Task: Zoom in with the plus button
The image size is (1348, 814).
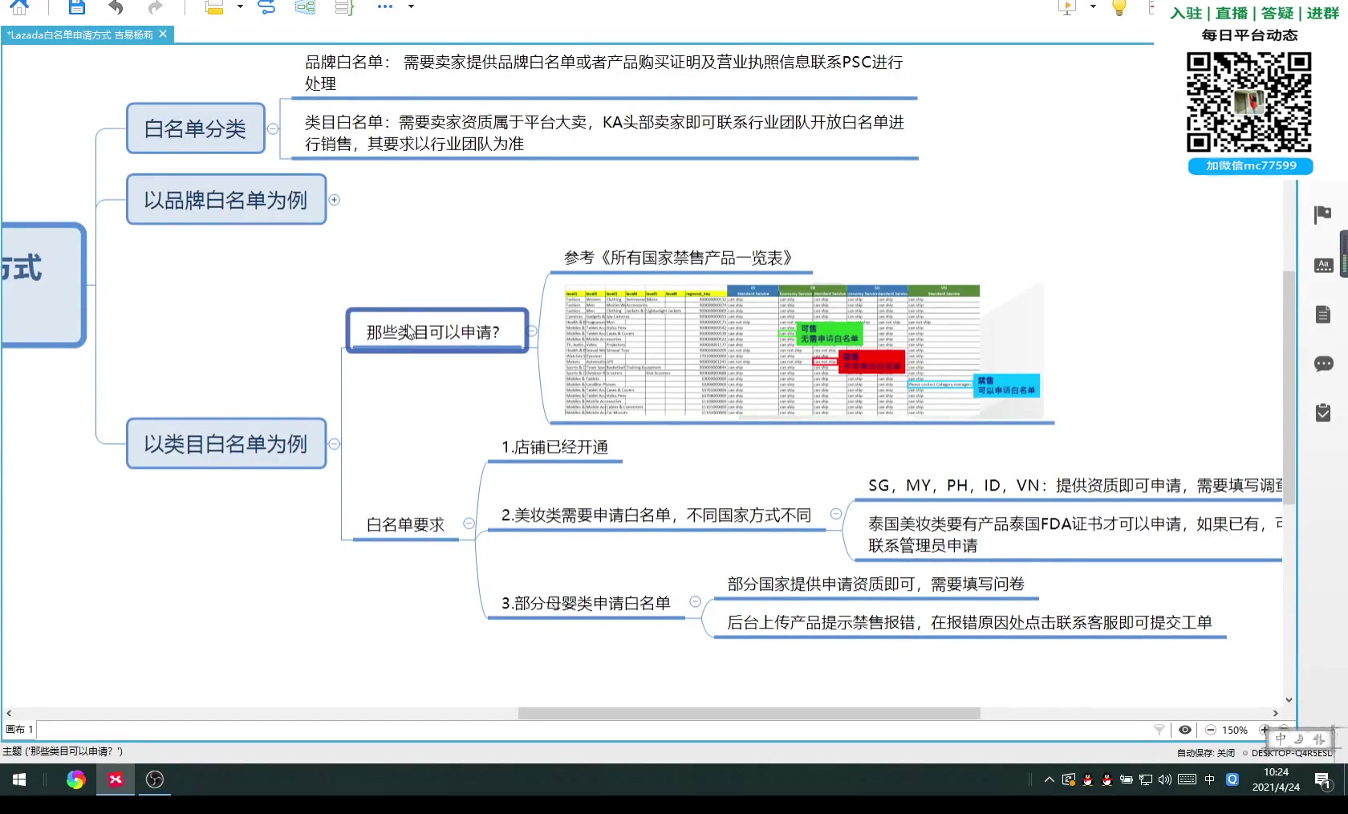Action: (1265, 730)
